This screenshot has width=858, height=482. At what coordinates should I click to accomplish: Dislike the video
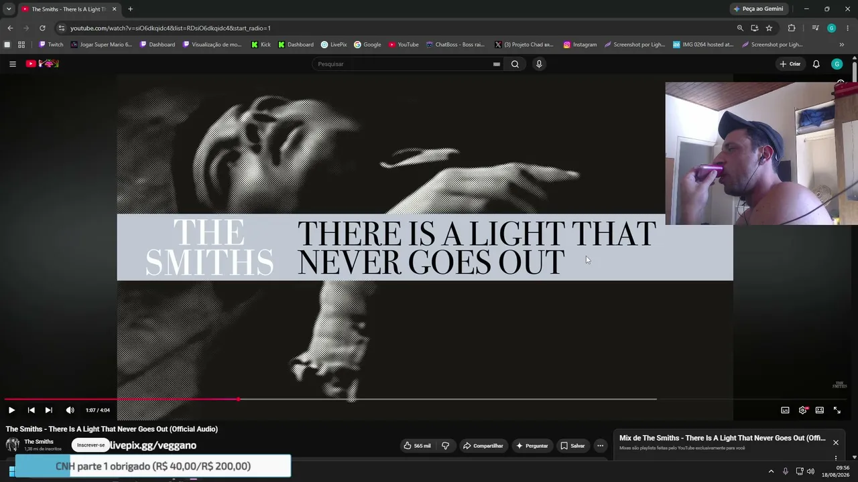[445, 446]
